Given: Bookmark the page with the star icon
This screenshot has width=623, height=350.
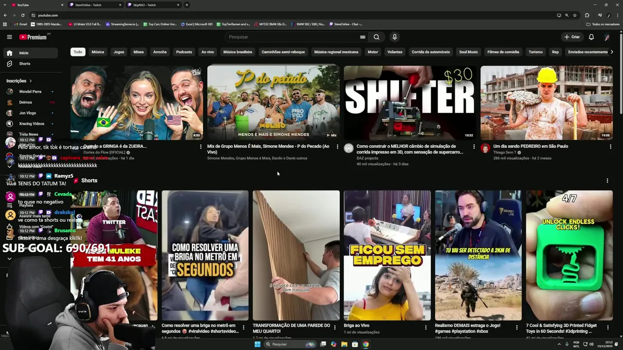Looking at the screenshot, I should (575, 15).
